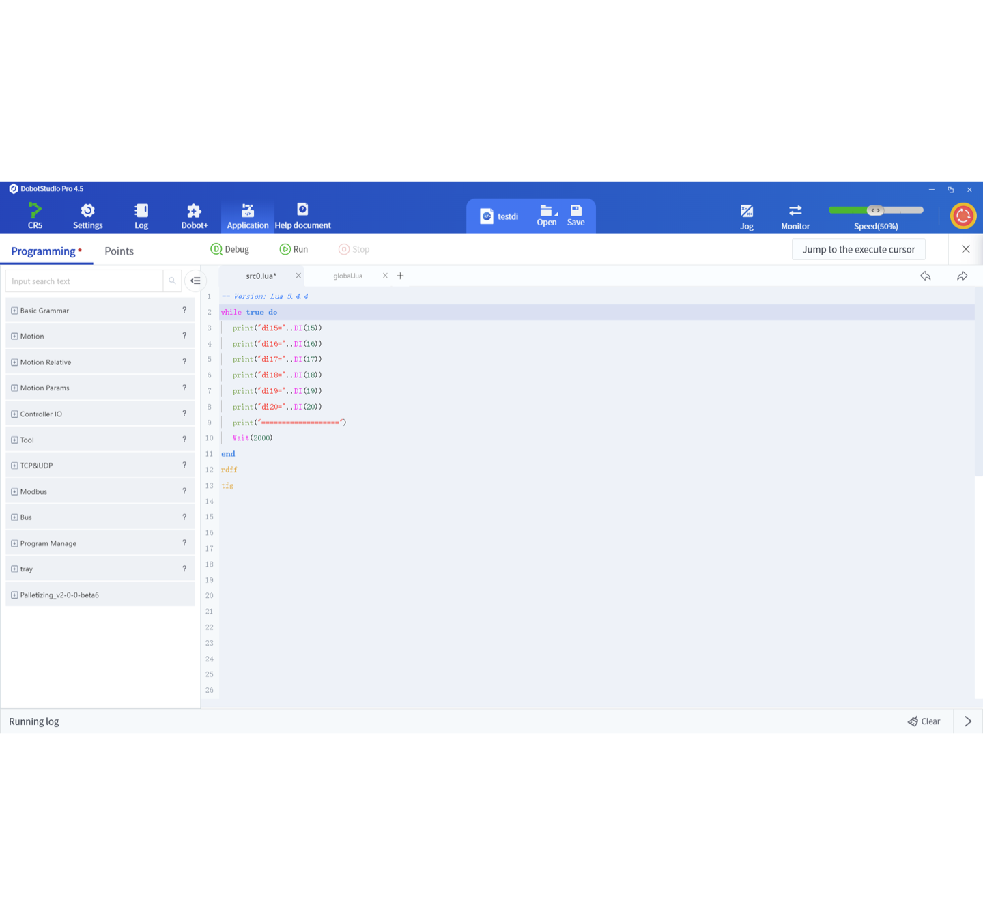This screenshot has height=916, width=983.
Task: Expand the Motion Params category
Action: 14,388
